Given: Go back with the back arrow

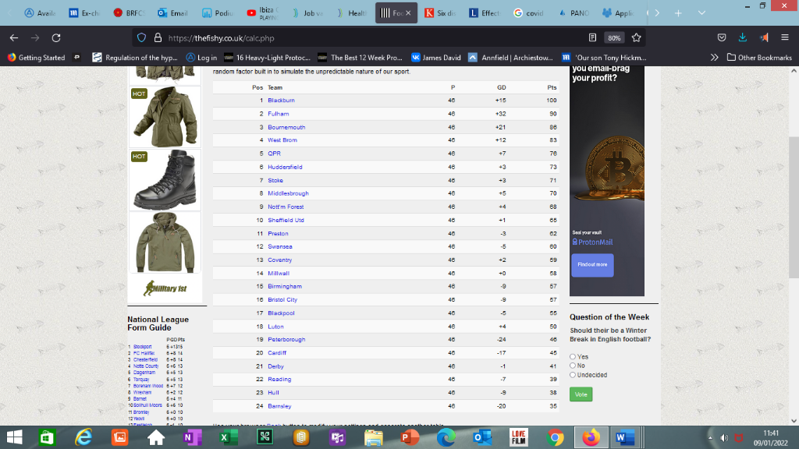Looking at the screenshot, I should coord(14,37).
